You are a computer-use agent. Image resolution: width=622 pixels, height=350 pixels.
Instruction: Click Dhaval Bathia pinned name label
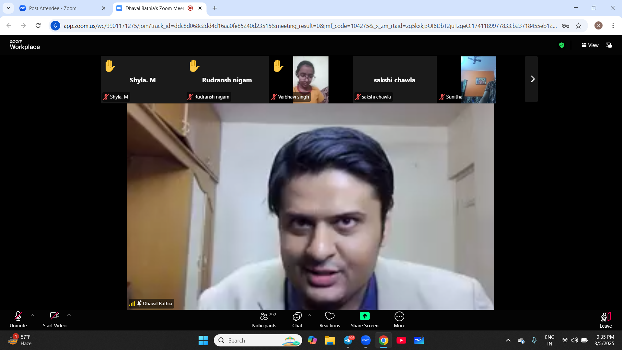coord(151,304)
